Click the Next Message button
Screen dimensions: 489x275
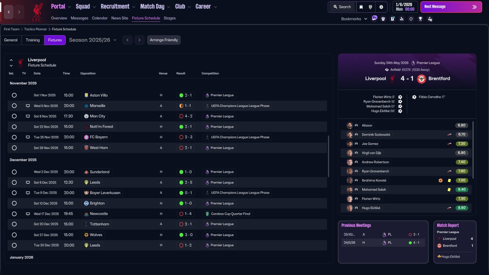tap(451, 7)
